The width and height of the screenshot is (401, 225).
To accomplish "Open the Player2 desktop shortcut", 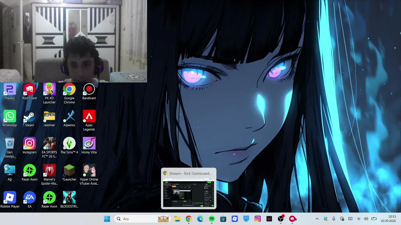I will click(10, 92).
